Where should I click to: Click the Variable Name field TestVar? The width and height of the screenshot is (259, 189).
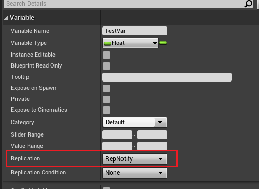(x=134, y=31)
